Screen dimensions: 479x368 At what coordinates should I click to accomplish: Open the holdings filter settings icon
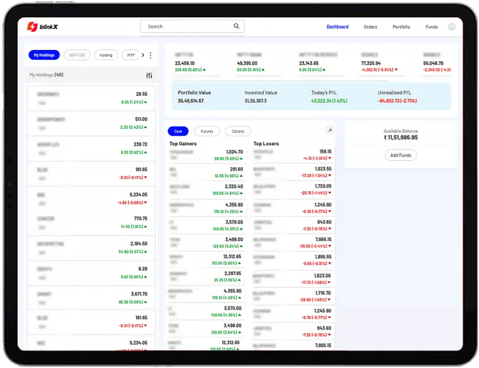pyautogui.click(x=150, y=75)
